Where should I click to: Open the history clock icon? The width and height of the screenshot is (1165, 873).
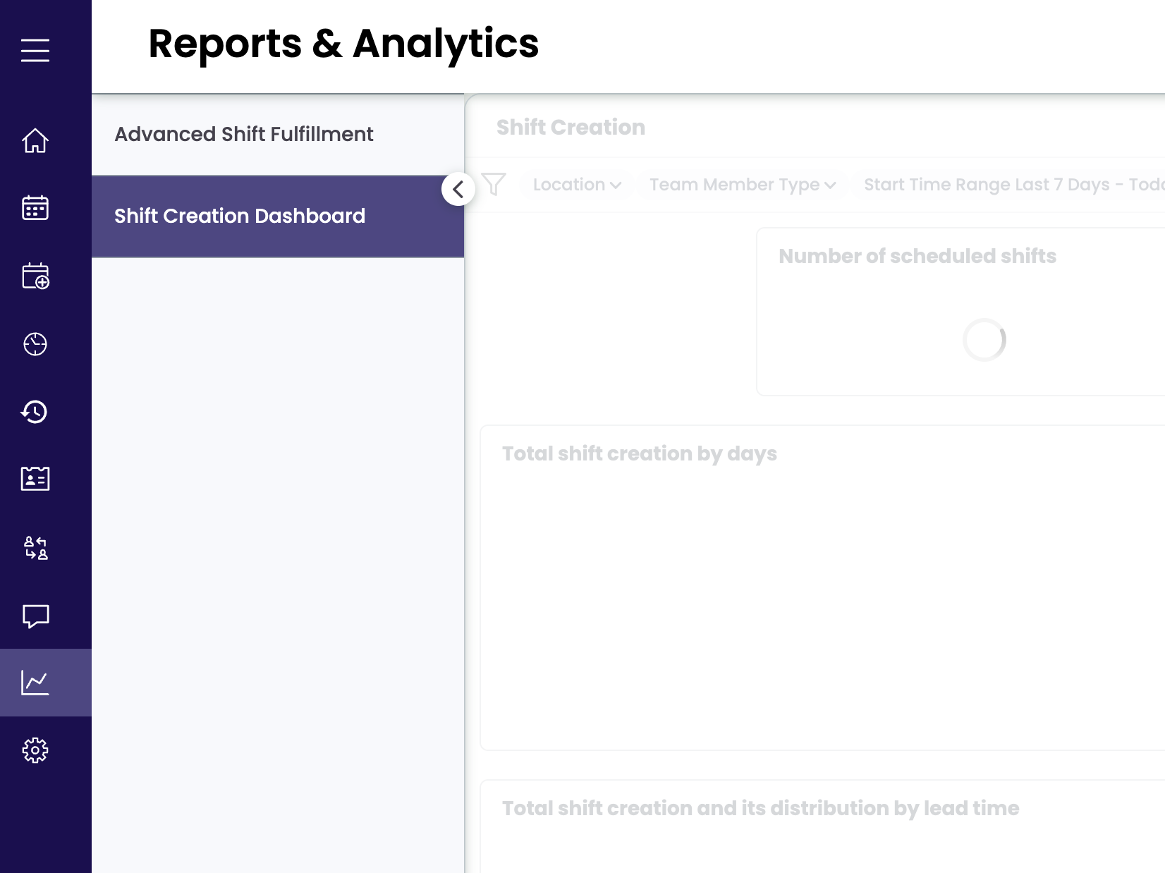[35, 412]
